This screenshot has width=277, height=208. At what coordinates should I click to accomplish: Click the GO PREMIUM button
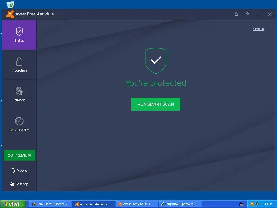19,155
